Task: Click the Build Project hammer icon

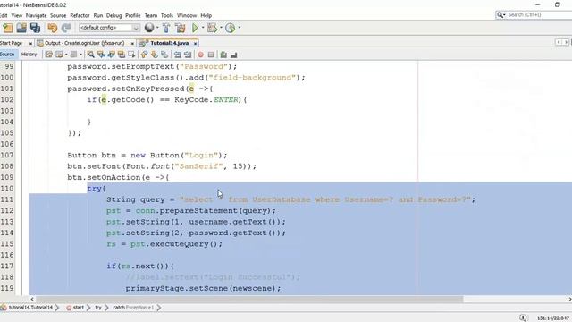Action: click(166, 28)
